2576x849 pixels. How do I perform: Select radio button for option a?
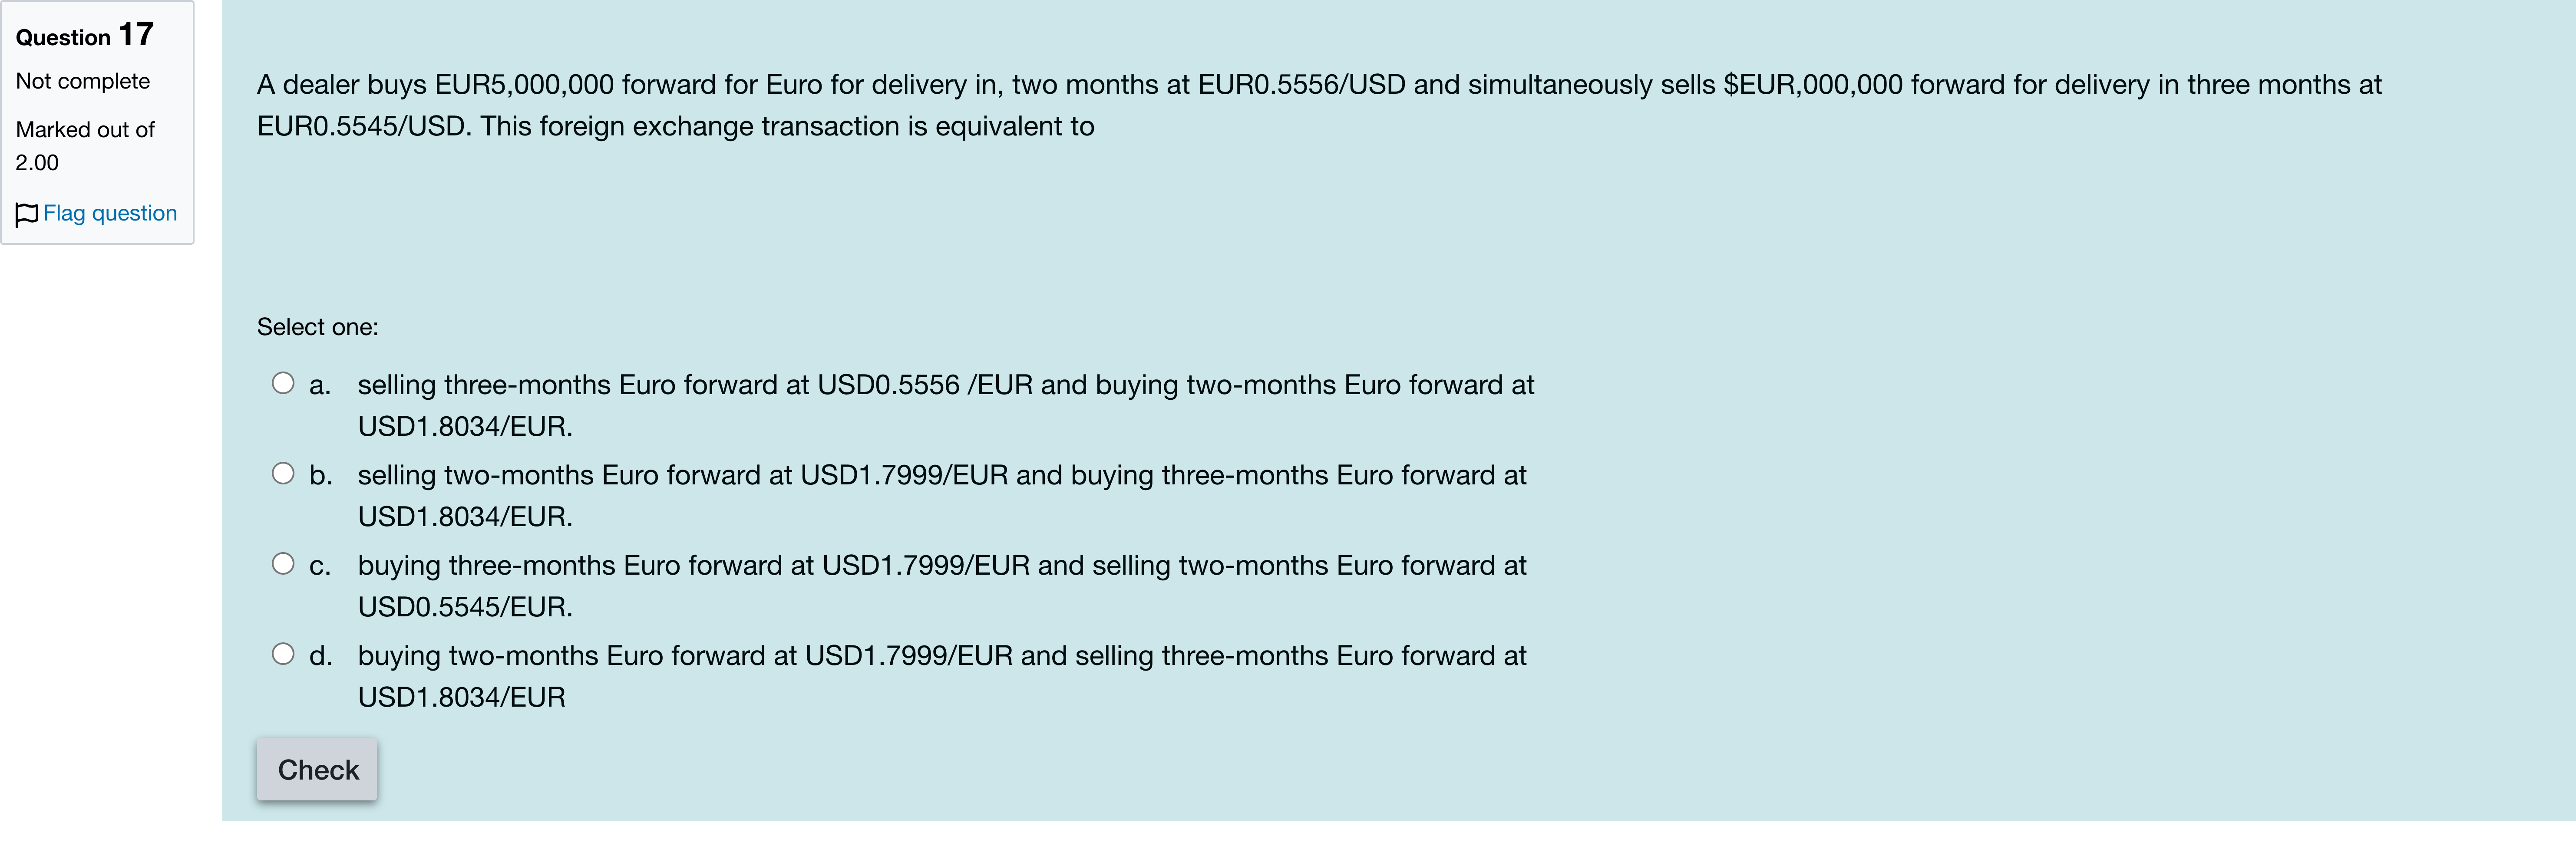tap(283, 383)
